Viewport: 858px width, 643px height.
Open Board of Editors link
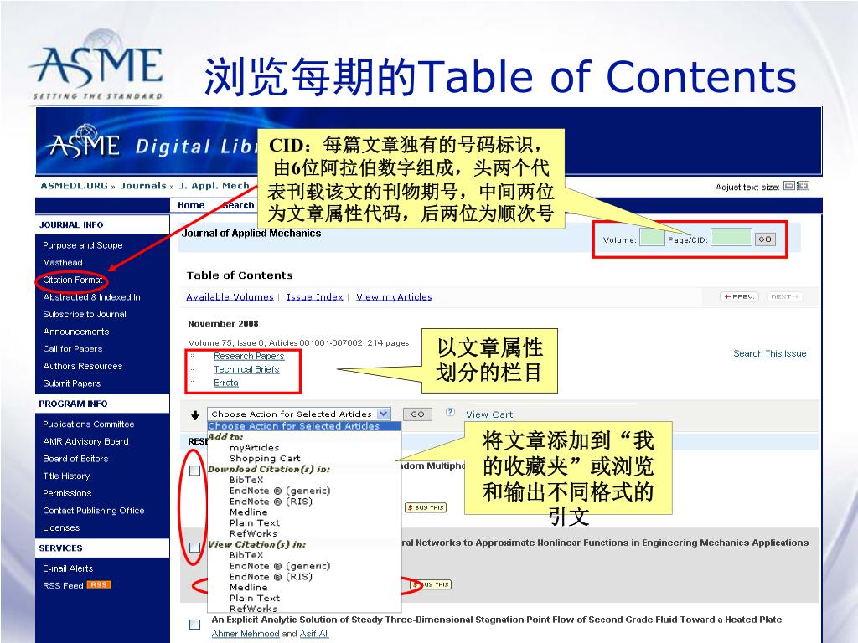click(75, 459)
